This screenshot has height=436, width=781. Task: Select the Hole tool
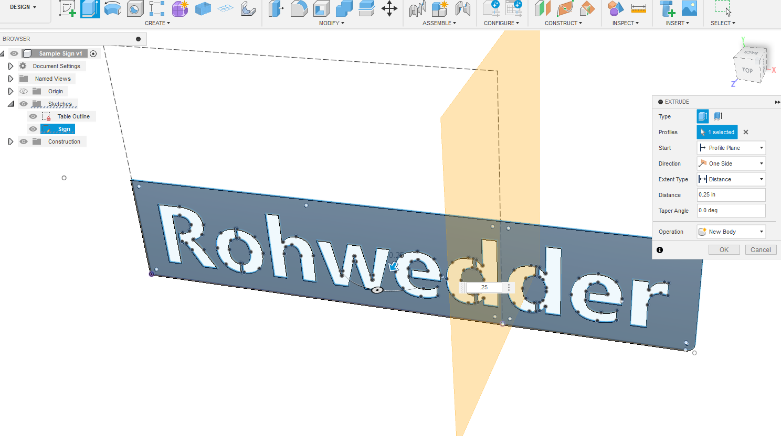tap(135, 8)
